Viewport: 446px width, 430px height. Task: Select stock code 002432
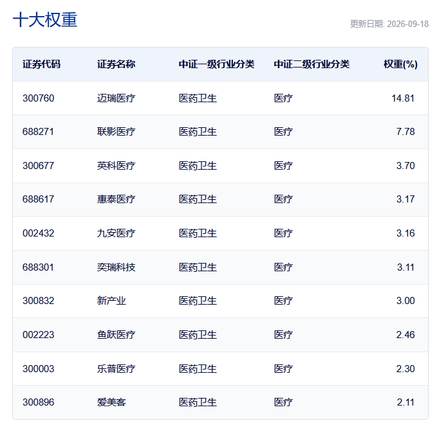tap(39, 233)
